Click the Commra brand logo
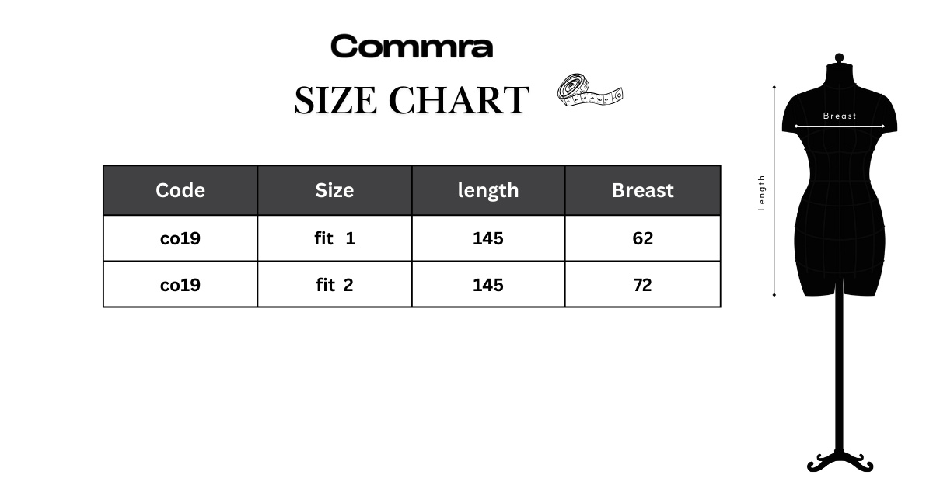 (x=411, y=47)
